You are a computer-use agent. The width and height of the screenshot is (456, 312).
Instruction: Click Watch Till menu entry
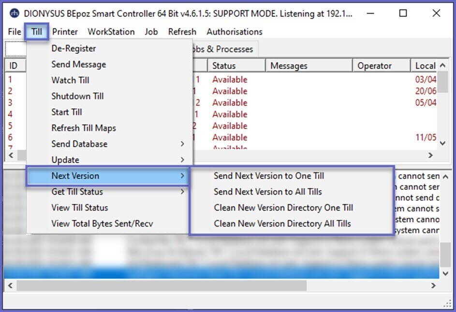(70, 80)
